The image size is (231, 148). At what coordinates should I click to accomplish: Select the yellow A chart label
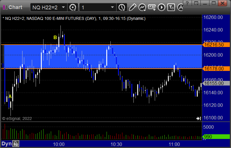pos(10,96)
